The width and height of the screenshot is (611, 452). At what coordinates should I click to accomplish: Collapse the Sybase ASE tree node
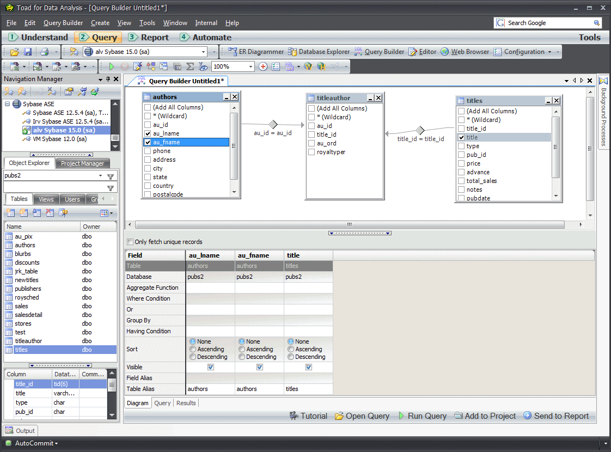click(x=8, y=104)
